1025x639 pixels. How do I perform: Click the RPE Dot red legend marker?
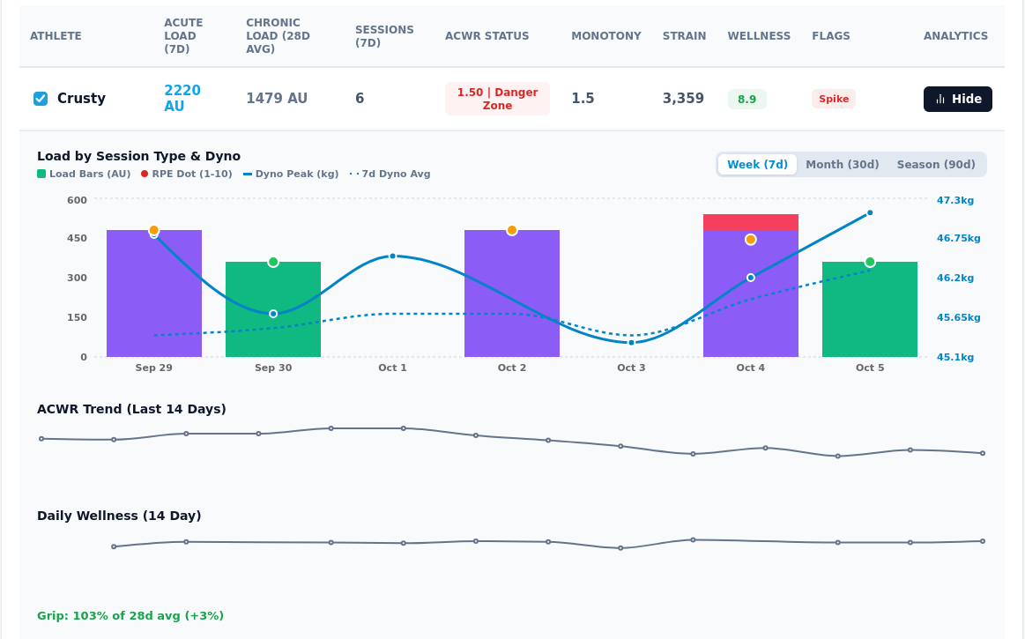click(145, 174)
